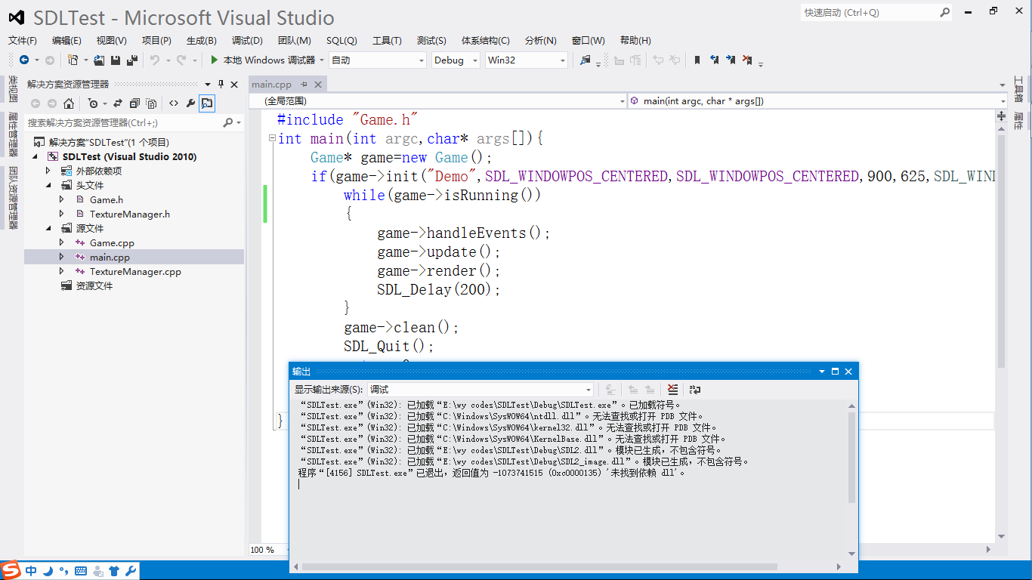
Task: Go to previous bookmark icon
Action: tap(714, 60)
